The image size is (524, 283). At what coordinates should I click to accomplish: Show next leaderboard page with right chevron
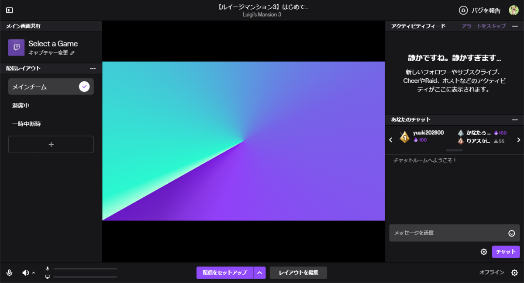[x=518, y=140]
